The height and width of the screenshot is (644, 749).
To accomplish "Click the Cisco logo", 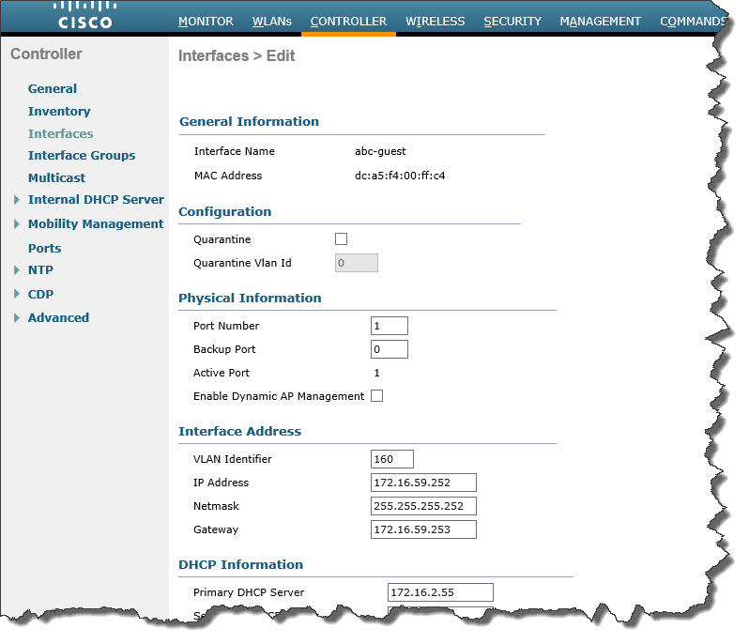I will 85,15.
